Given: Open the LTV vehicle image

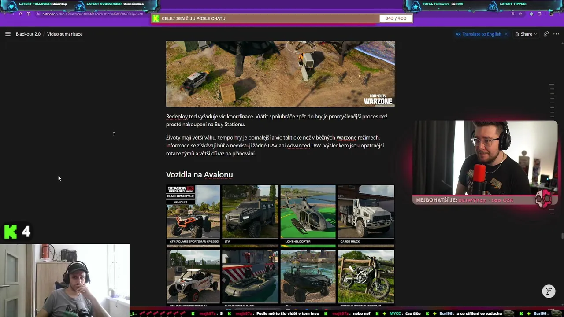Looking at the screenshot, I should (250, 214).
